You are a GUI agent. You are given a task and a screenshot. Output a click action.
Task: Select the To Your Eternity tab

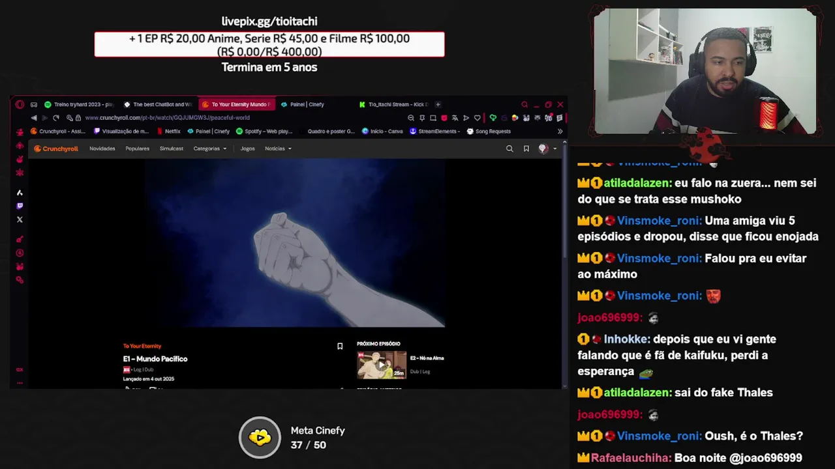pyautogui.click(x=235, y=104)
